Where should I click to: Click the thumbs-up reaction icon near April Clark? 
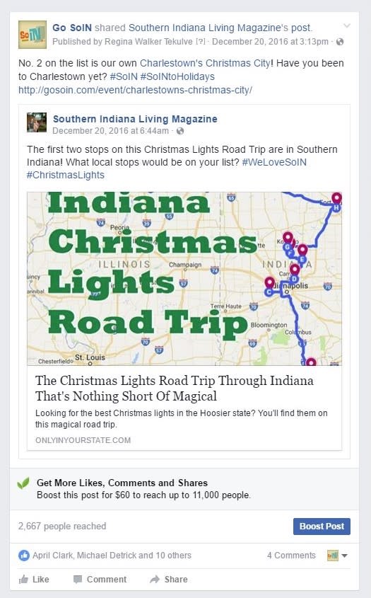(x=24, y=556)
